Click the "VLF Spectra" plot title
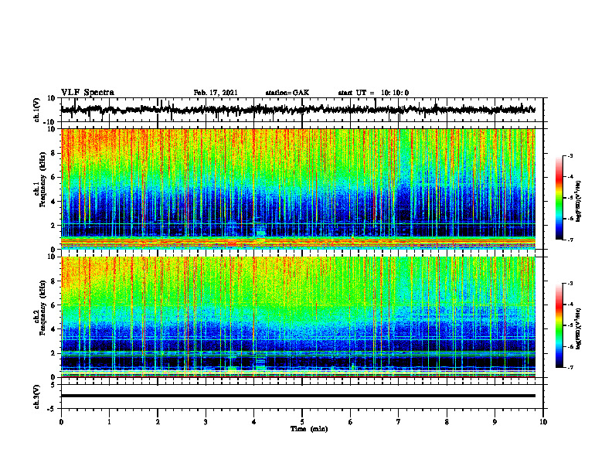The height and width of the screenshot is (473, 612). [88, 93]
